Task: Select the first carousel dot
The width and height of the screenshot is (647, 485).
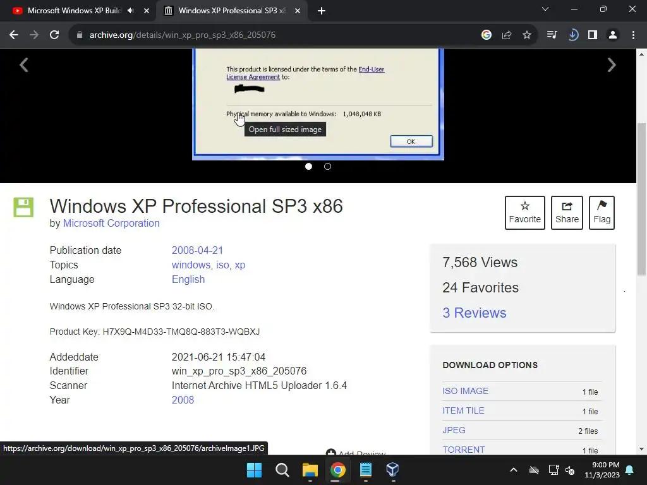Action: (308, 166)
